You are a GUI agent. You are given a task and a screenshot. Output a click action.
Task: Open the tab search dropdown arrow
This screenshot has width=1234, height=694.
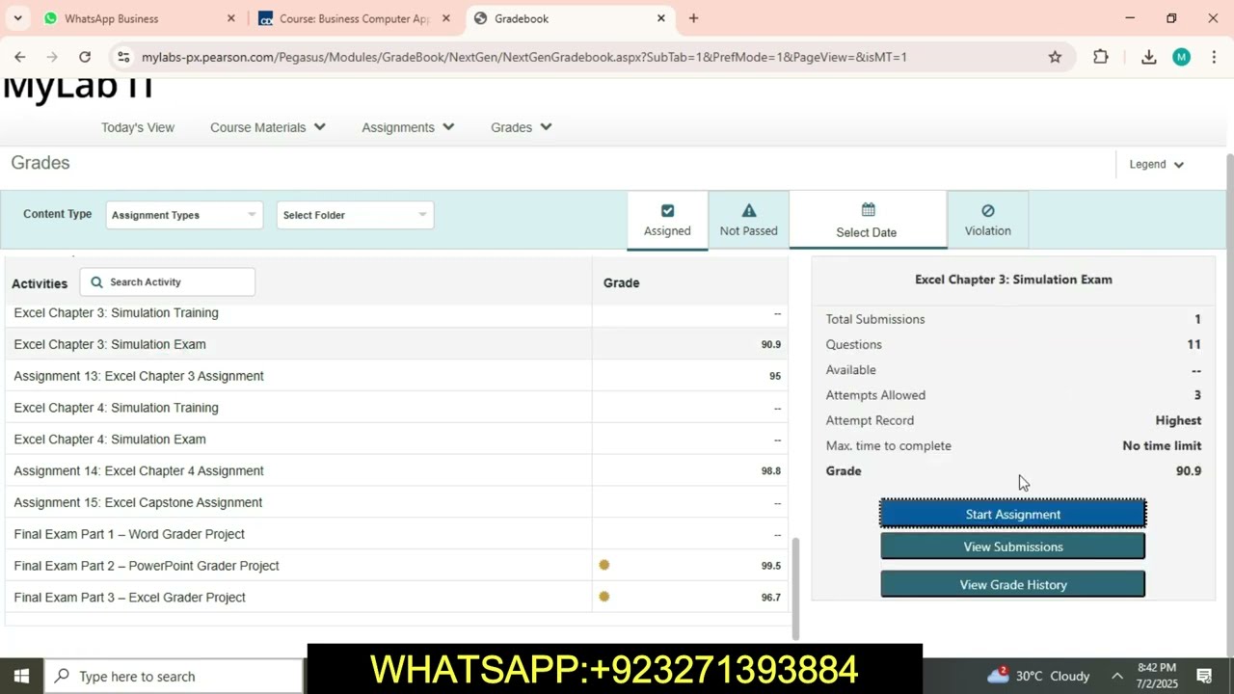coord(17,18)
